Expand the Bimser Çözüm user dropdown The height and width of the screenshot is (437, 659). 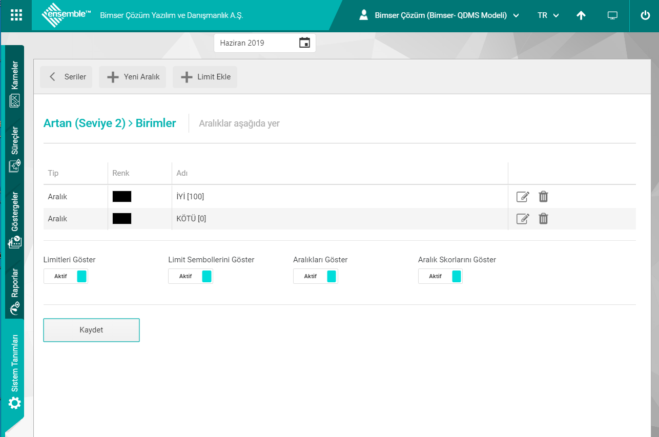[440, 15]
